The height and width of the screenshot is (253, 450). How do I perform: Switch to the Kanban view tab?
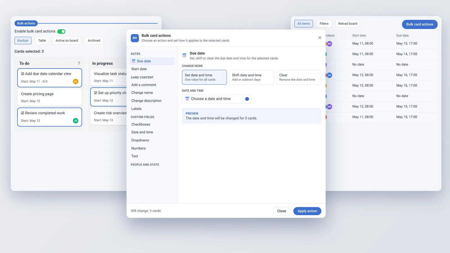tap(23, 40)
